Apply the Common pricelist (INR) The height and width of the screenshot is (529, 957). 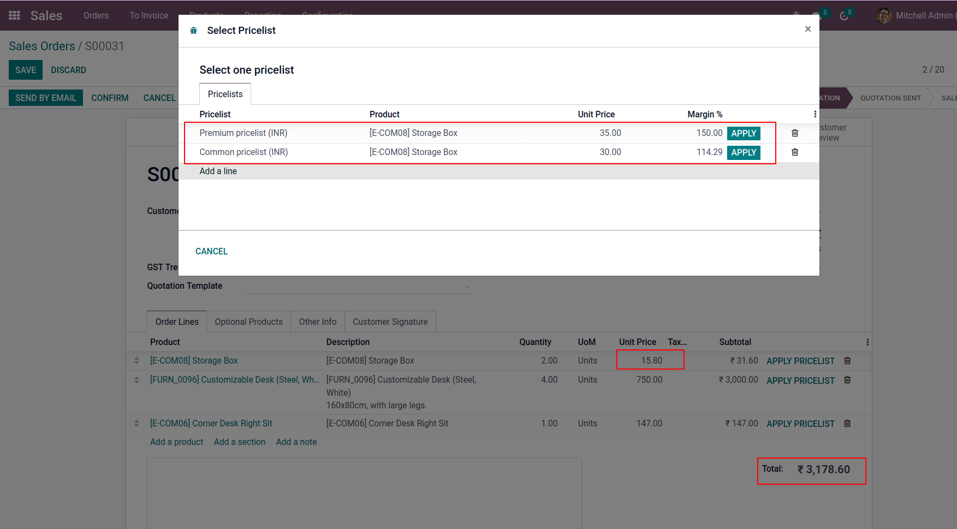744,152
